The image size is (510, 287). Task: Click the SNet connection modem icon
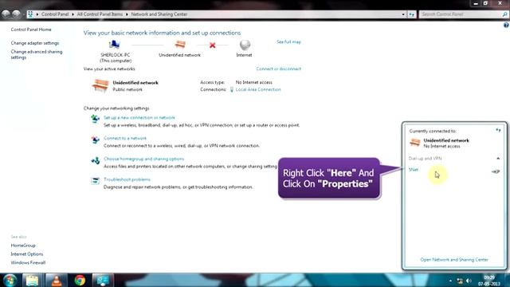pyautogui.click(x=496, y=171)
